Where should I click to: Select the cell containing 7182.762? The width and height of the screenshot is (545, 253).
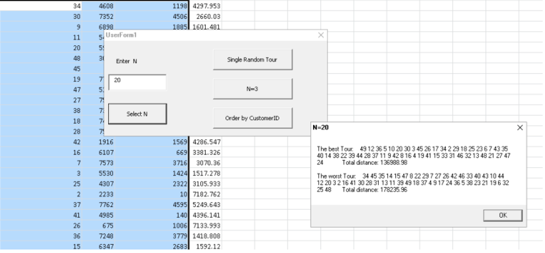click(206, 194)
